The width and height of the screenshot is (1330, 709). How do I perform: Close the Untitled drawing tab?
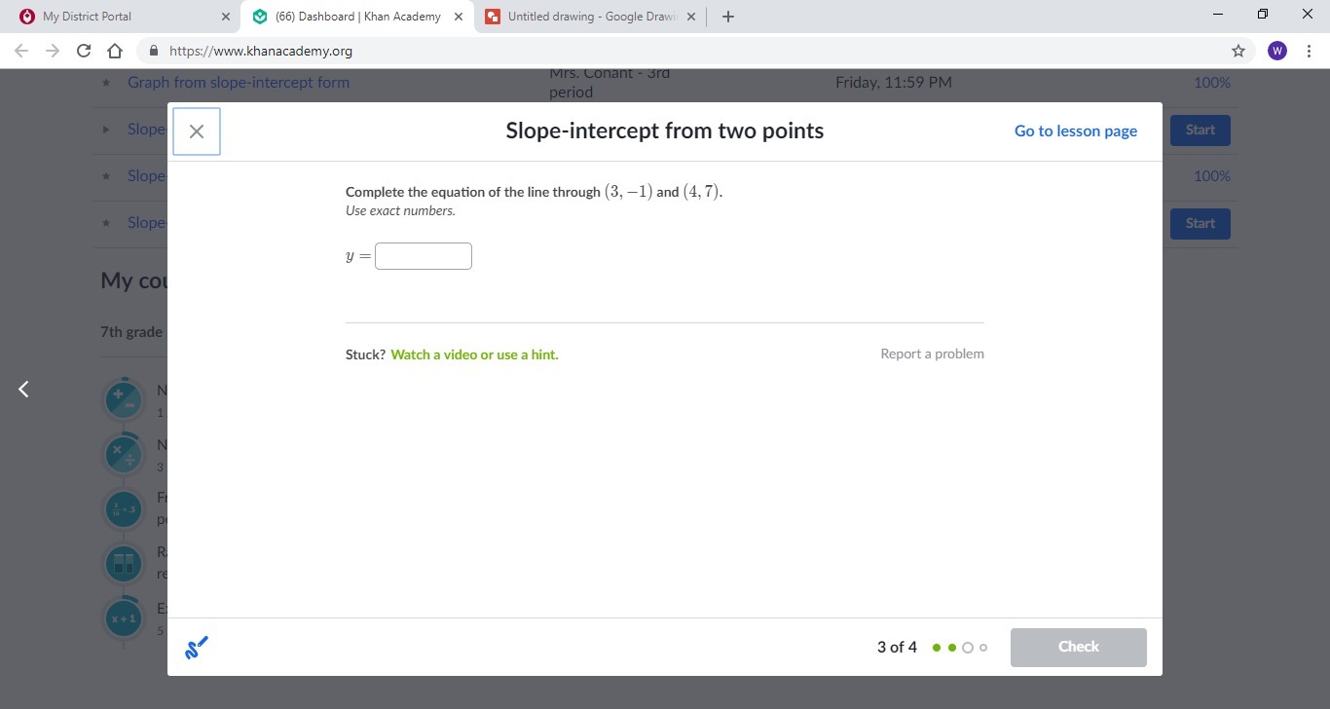click(691, 17)
